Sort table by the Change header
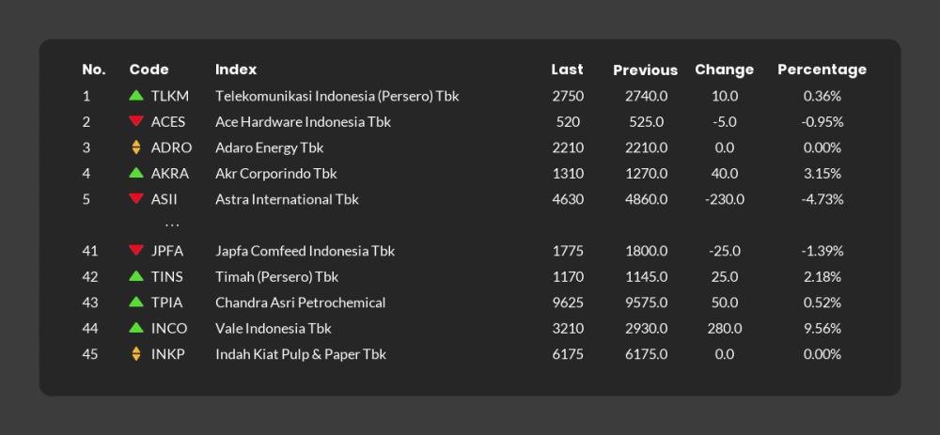Viewport: 940px width, 435px height. tap(724, 70)
